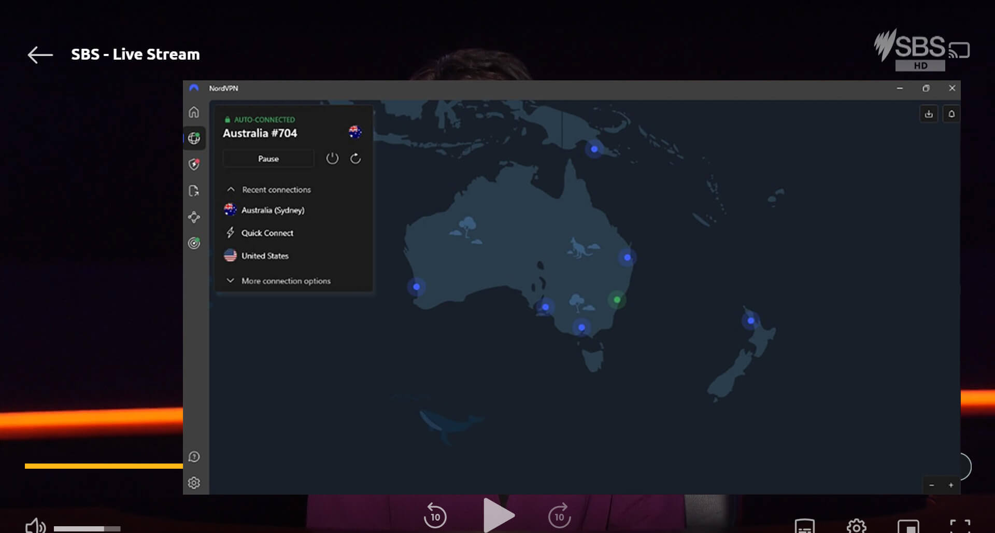Zoom in the map with plus button
Screen dimensions: 995x533
[x=951, y=485]
